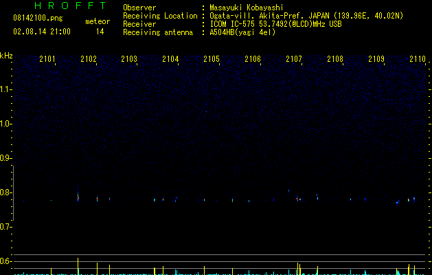Viewport: 432px width, 275px height.
Task: Click the 0.9 frequency axis label
Action: pyautogui.click(x=5, y=158)
